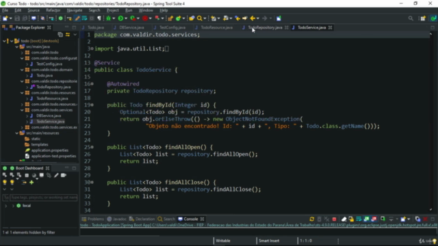Screen dimensions: 438x246
Task: Open the Debug dropdown arrow
Action: click(x=114, y=18)
